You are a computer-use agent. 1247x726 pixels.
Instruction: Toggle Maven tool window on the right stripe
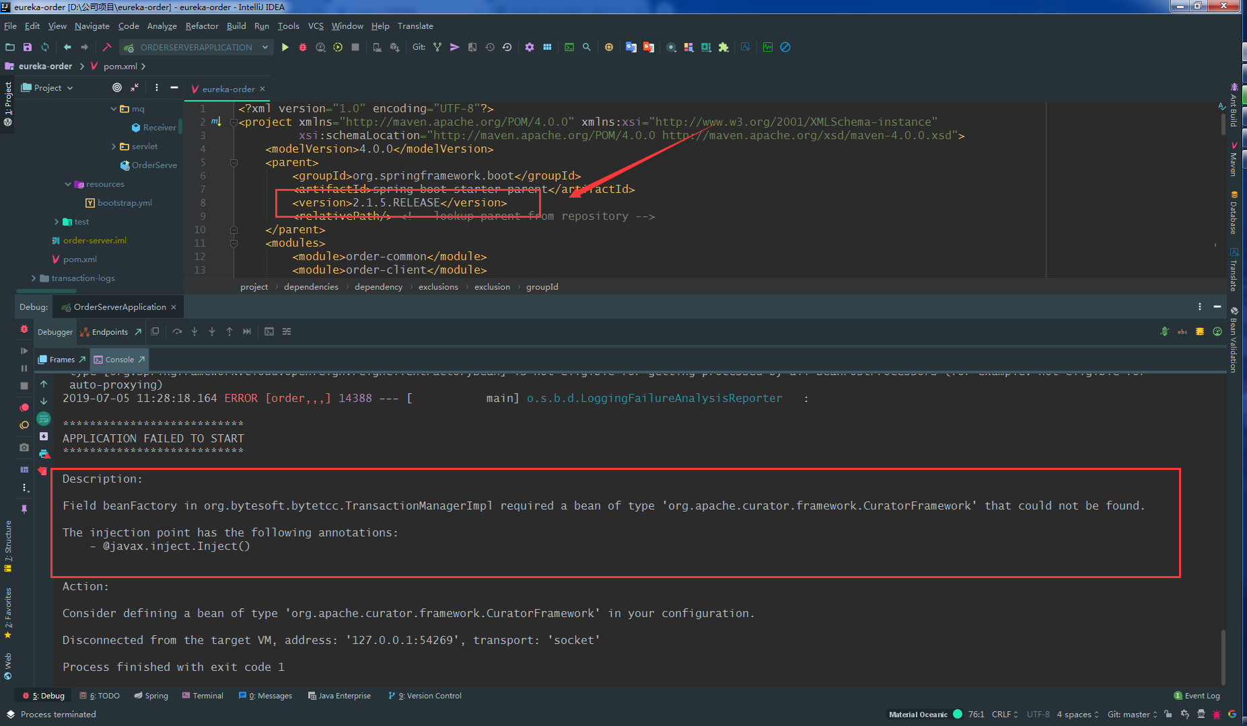(1234, 159)
